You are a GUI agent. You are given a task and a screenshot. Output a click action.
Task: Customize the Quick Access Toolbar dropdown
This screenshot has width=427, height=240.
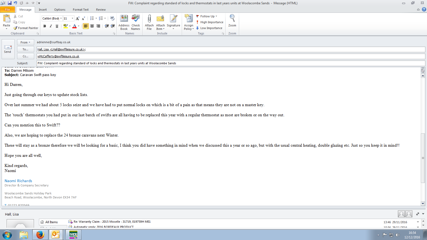(39, 3)
